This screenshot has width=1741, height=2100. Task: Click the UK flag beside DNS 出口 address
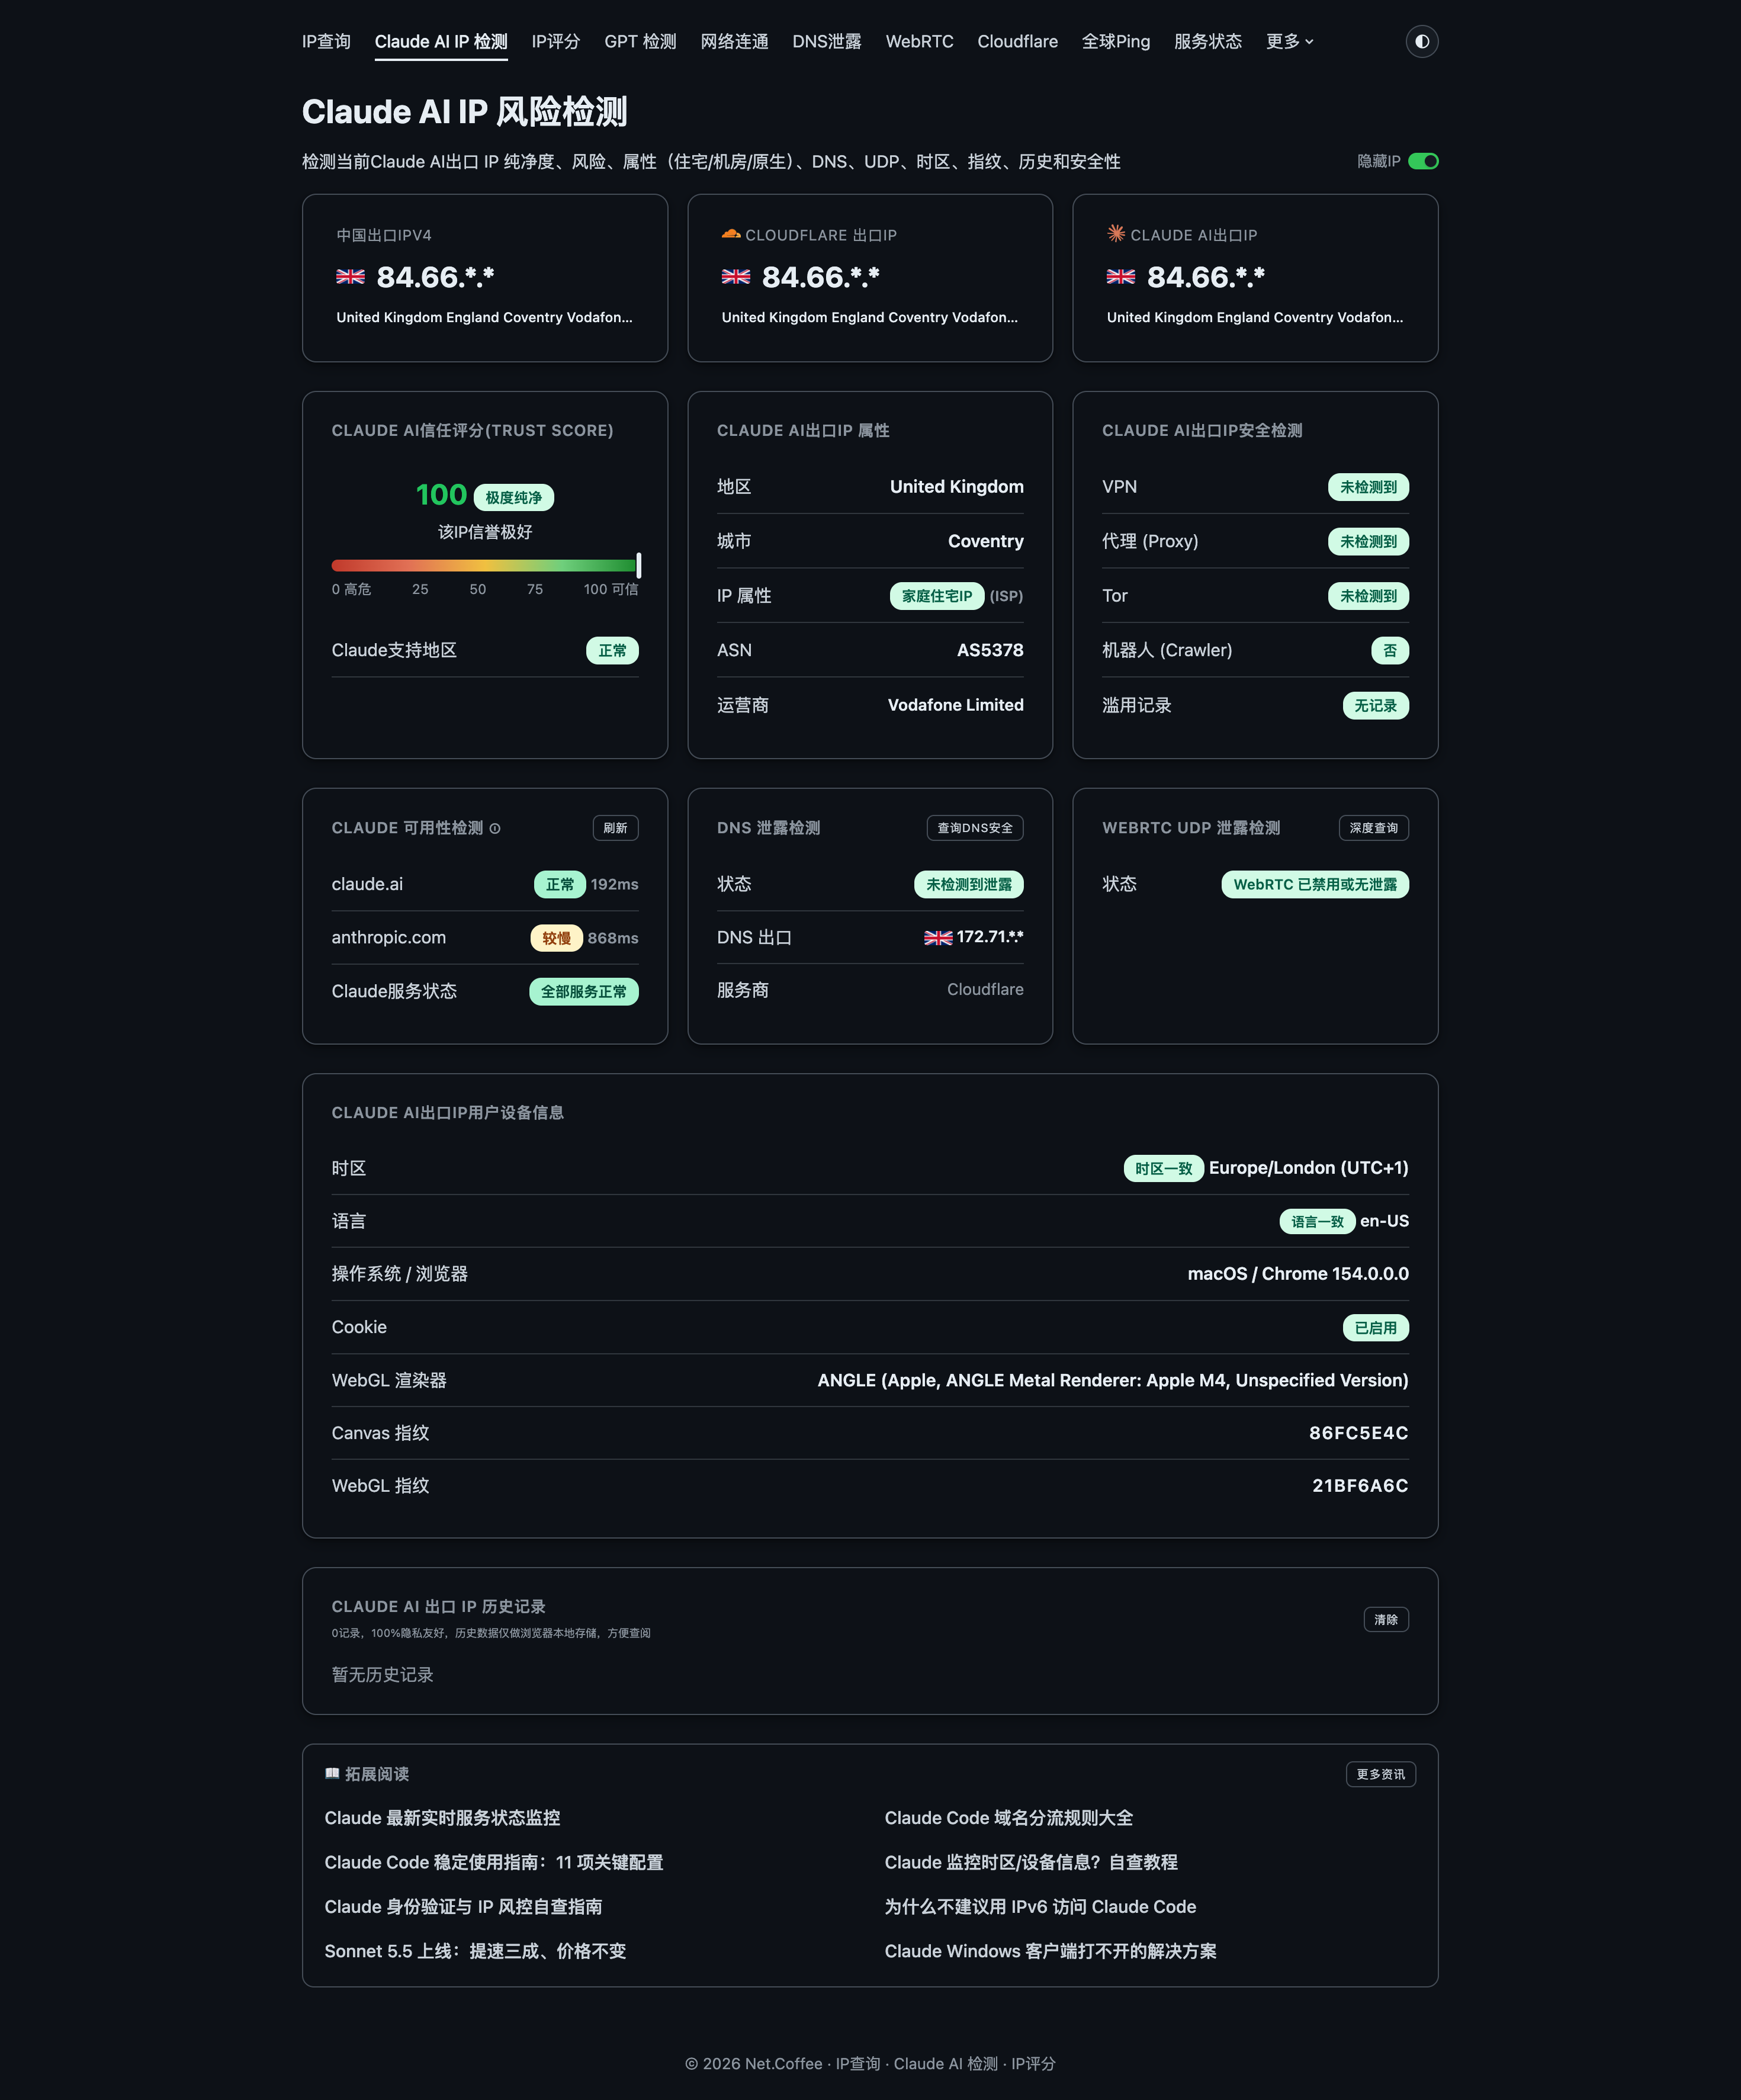(938, 938)
